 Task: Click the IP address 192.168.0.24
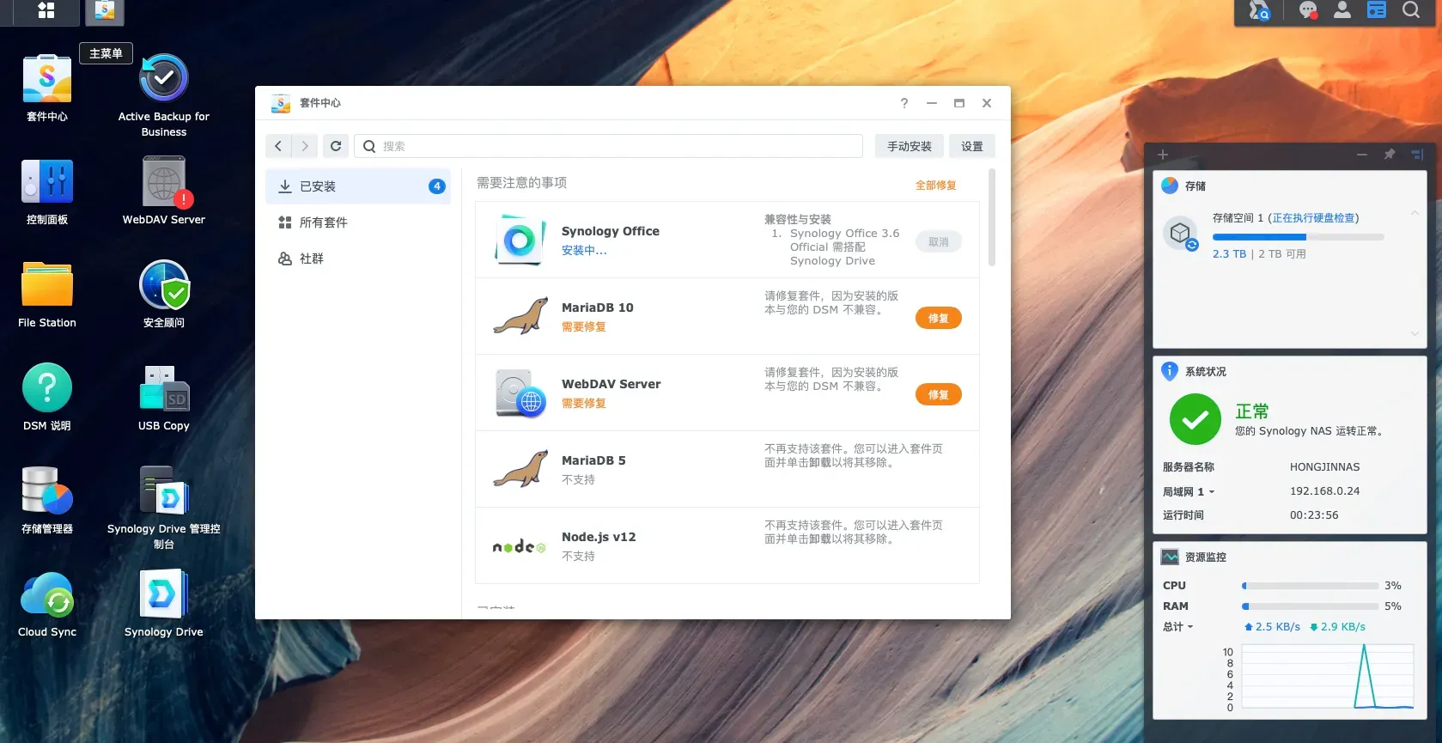pyautogui.click(x=1324, y=491)
